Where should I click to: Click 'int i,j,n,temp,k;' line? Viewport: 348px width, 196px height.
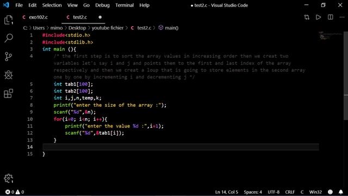[77, 98]
